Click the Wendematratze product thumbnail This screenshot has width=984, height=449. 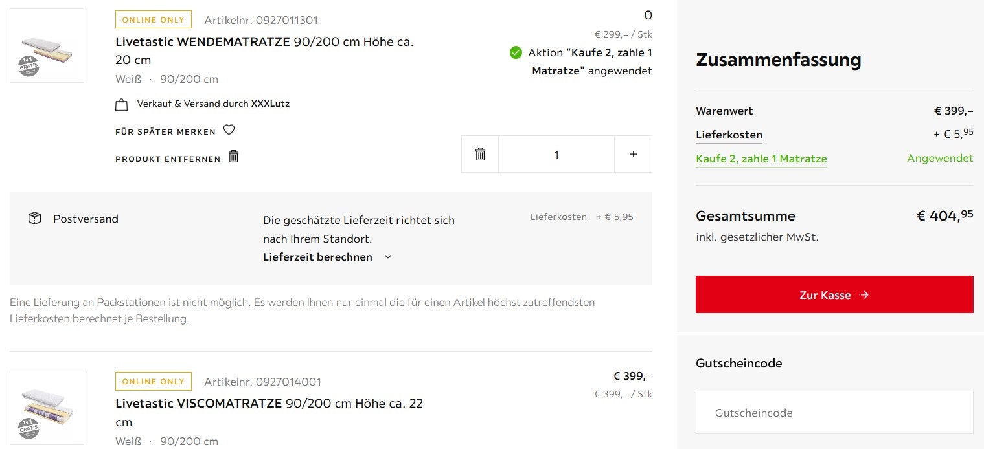click(x=47, y=45)
